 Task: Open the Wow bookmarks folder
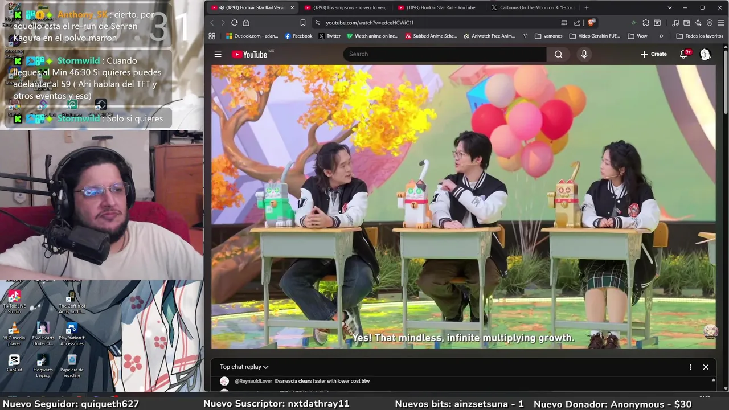click(638, 36)
